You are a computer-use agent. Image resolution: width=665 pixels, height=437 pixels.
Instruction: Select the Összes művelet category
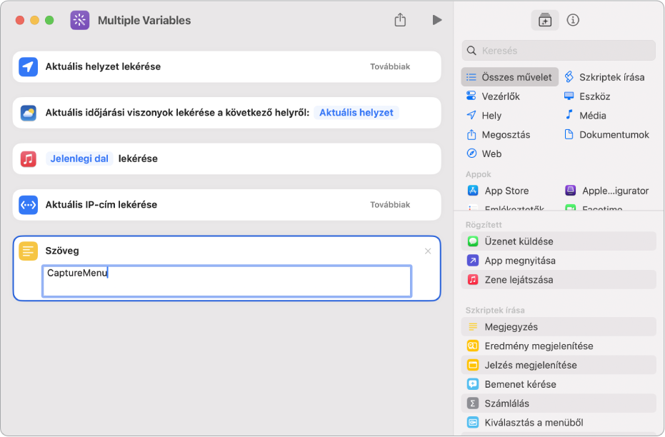[510, 77]
